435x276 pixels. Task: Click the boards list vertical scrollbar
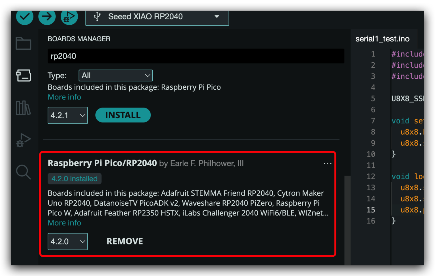347,220
